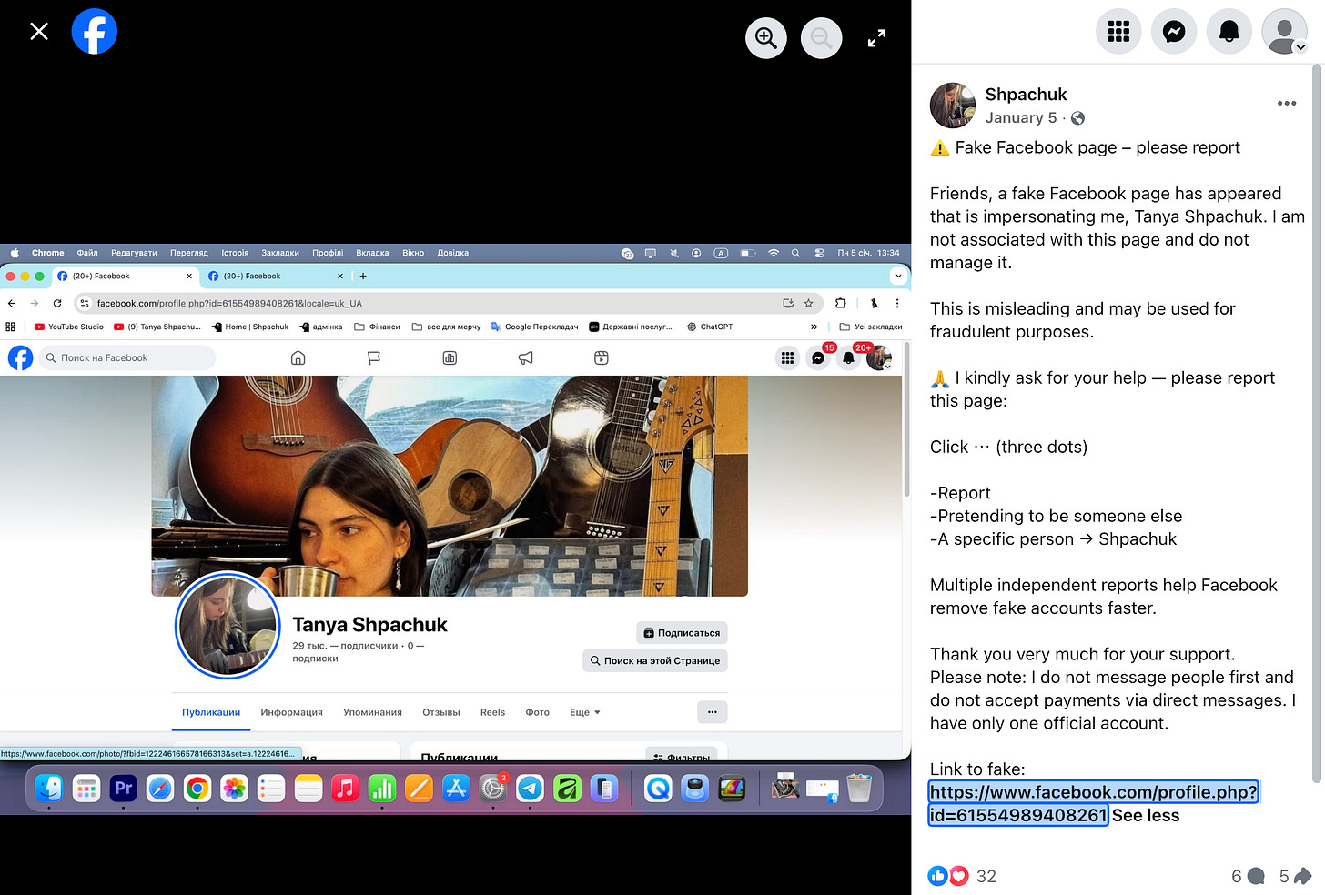Open the apps grid menu on right panel
The image size is (1325, 895).
coord(1118,31)
